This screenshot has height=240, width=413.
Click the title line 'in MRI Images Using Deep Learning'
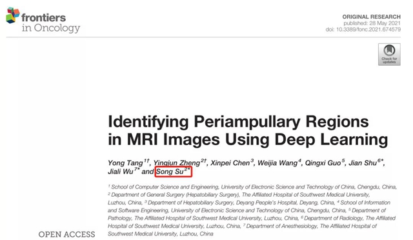248,139
